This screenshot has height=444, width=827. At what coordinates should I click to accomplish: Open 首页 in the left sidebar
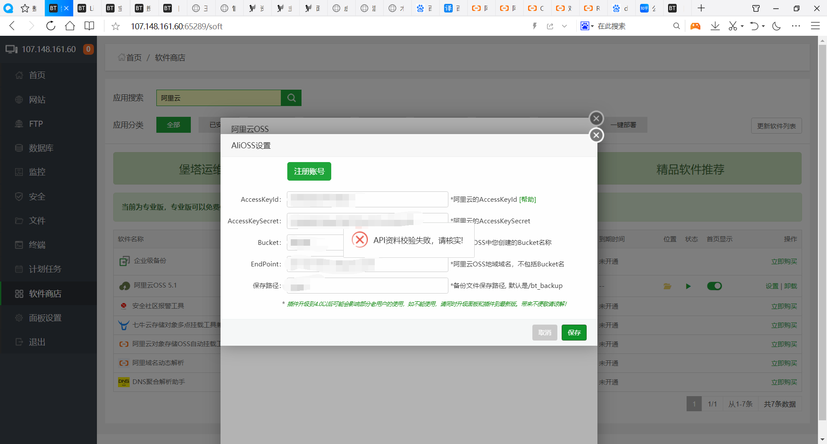tap(37, 75)
